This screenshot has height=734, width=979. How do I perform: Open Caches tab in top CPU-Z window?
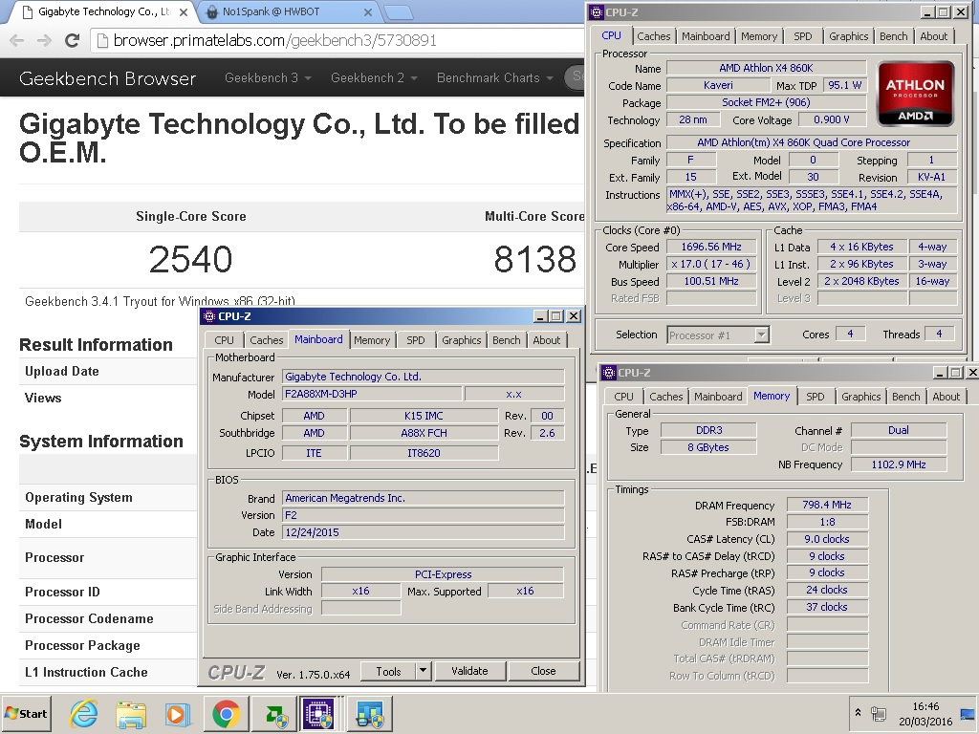654,36
